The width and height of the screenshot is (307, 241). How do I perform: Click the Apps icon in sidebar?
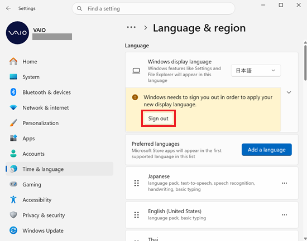click(x=13, y=138)
